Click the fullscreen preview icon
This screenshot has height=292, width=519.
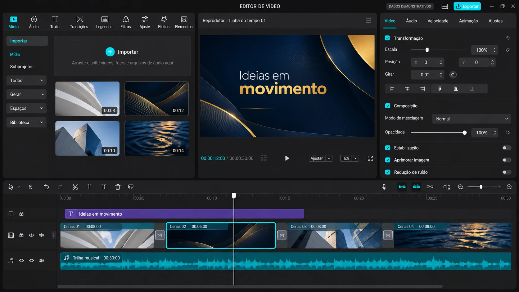coord(370,158)
